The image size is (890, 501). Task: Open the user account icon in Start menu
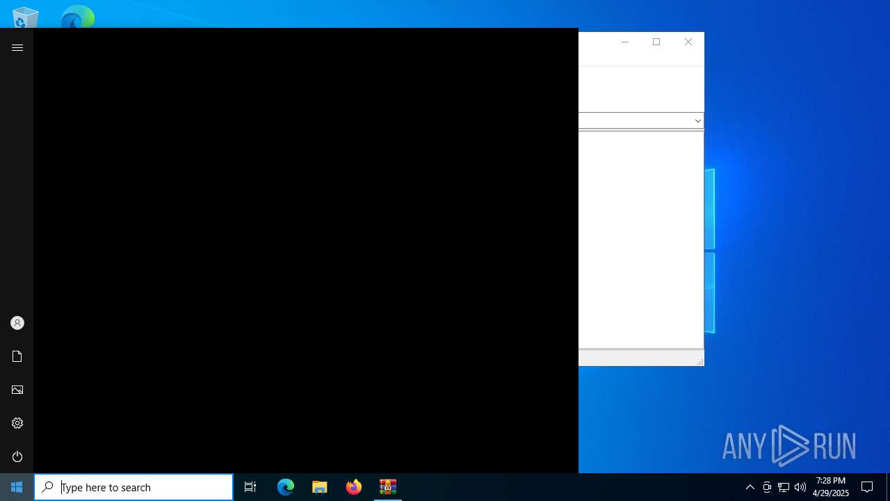pyautogui.click(x=17, y=323)
